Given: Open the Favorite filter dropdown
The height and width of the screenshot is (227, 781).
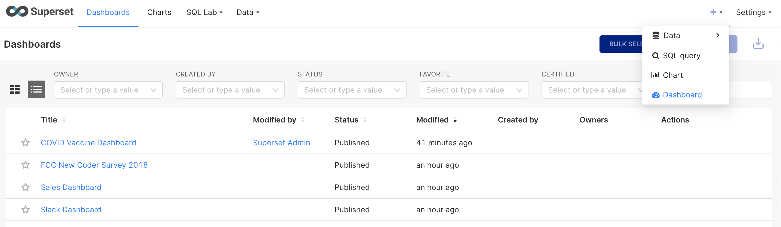Looking at the screenshot, I should tap(474, 90).
